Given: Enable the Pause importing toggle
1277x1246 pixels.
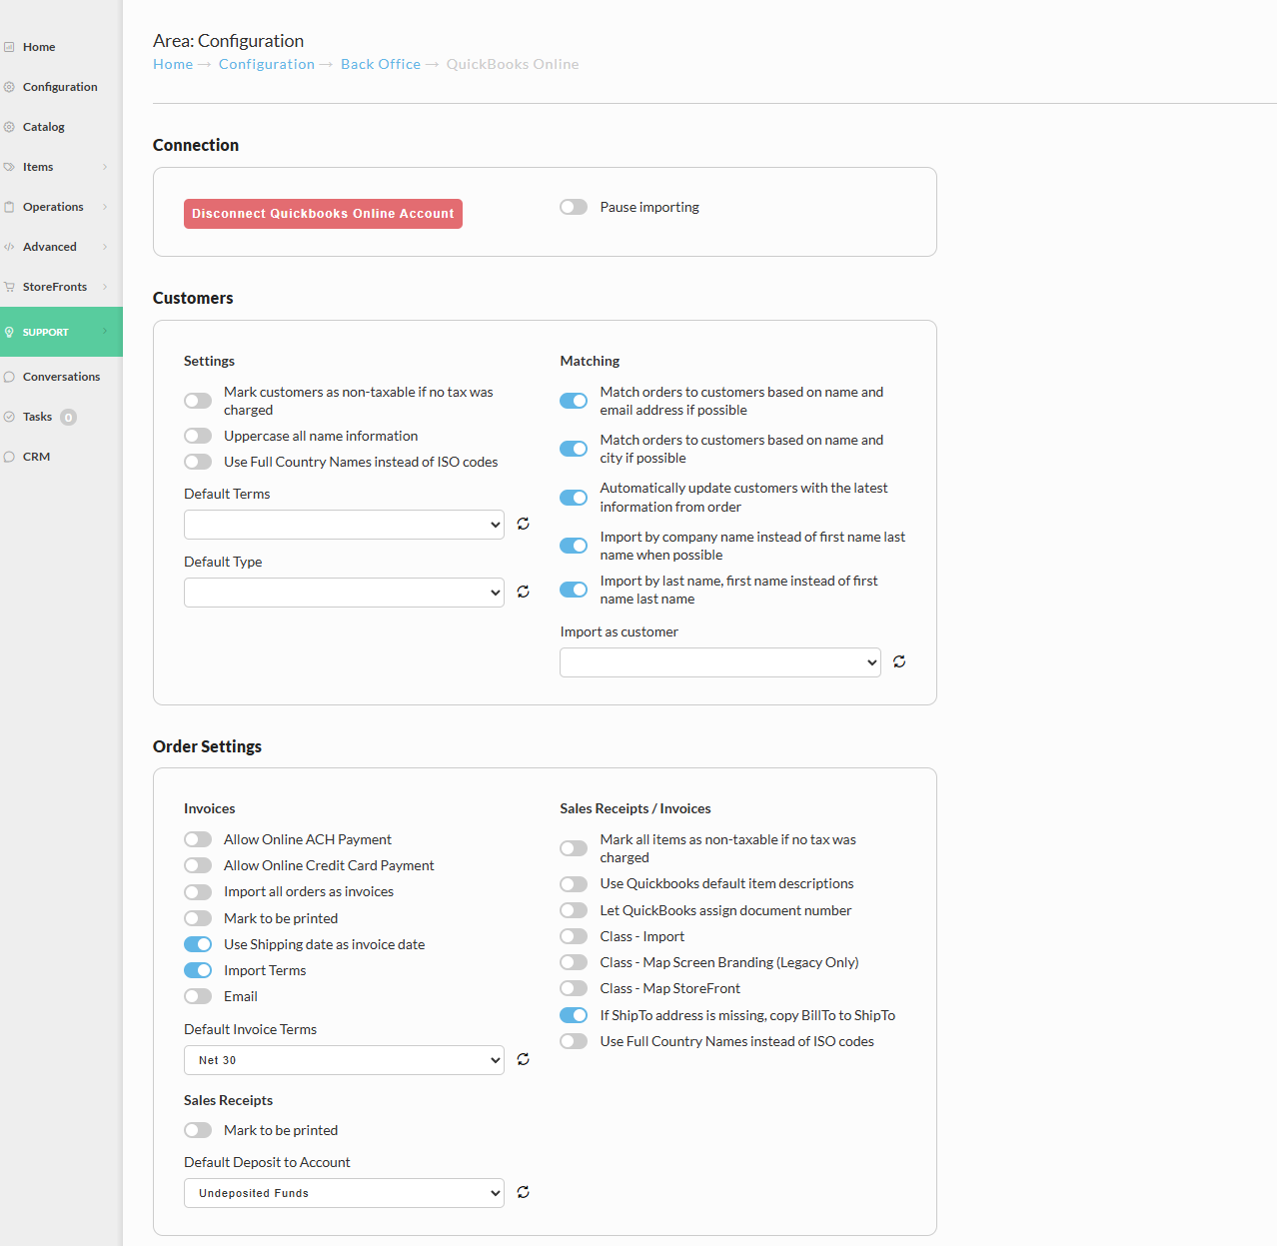Looking at the screenshot, I should point(573,207).
